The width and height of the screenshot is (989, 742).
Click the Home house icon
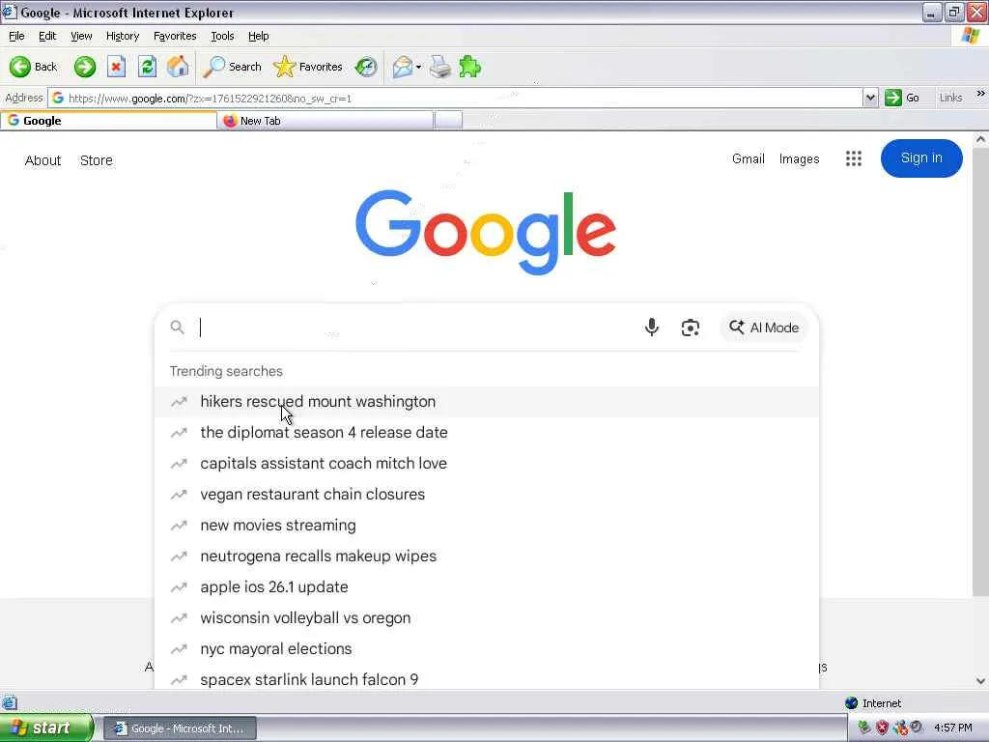[x=178, y=67]
